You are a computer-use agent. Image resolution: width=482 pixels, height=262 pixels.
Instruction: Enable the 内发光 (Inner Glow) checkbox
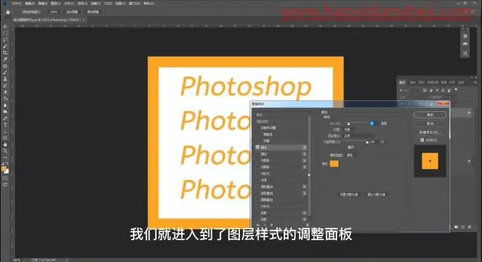click(x=258, y=174)
